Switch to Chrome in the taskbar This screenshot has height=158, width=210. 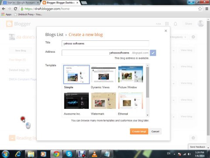pos(56,154)
